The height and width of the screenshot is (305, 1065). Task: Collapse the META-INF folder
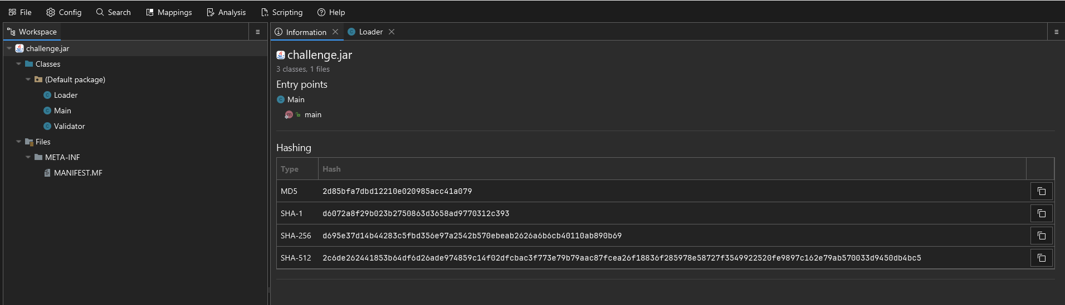tap(28, 157)
